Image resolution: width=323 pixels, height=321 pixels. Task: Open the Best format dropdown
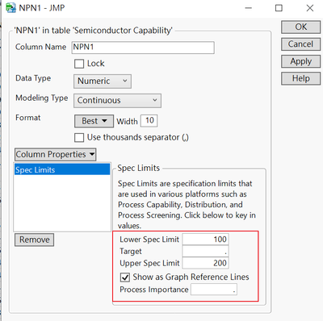(94, 121)
